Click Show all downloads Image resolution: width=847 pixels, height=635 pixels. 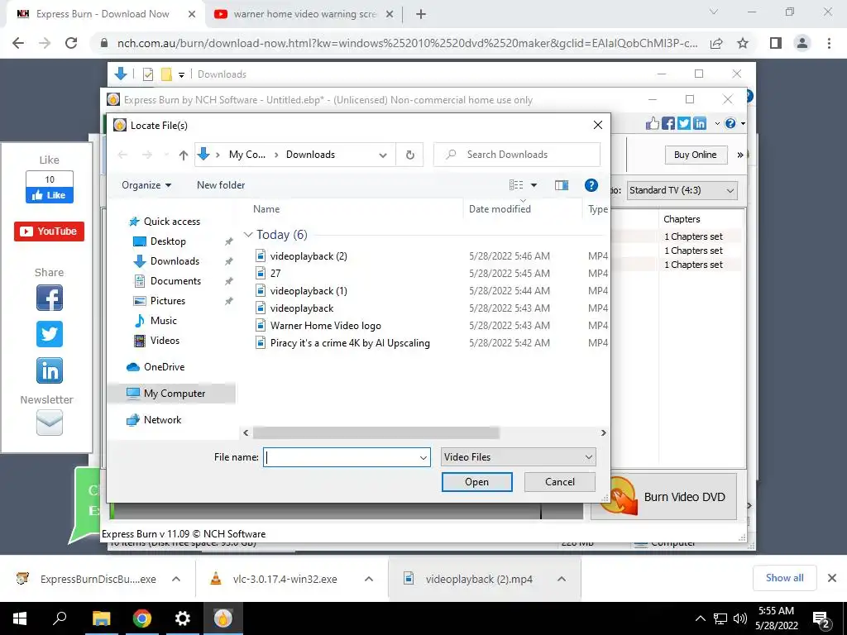pos(784,578)
